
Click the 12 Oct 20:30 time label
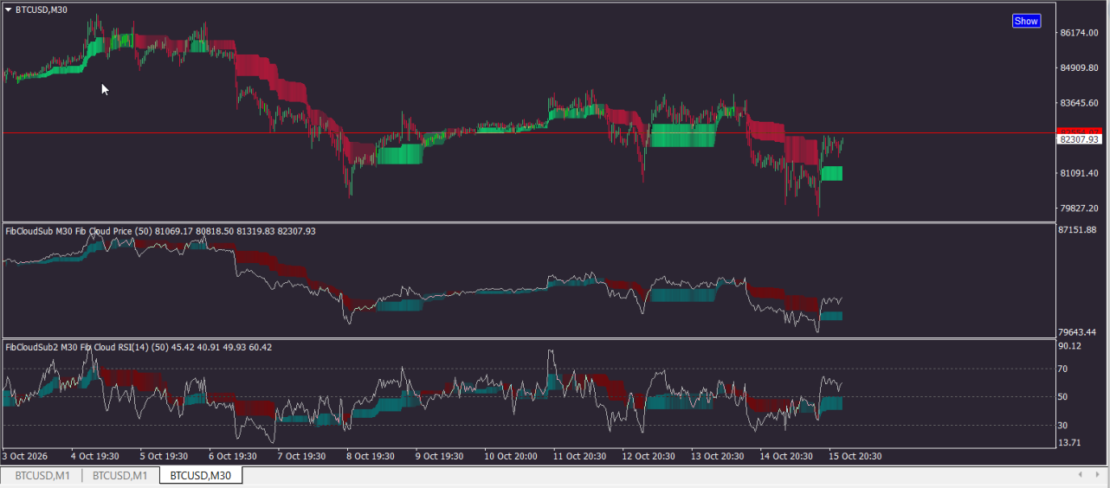click(x=648, y=456)
